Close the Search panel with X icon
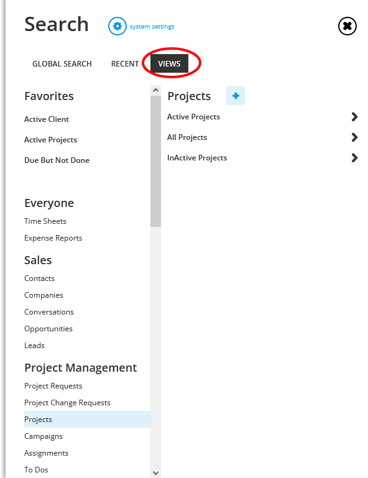Viewport: 368px width, 478px height. tap(347, 26)
